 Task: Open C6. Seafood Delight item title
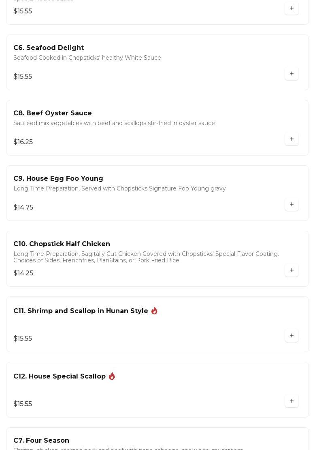[x=49, y=48]
